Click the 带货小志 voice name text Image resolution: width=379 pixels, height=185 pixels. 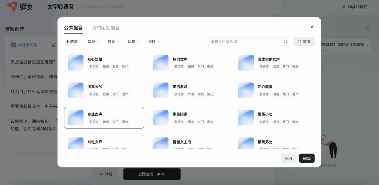pyautogui.click(x=265, y=114)
